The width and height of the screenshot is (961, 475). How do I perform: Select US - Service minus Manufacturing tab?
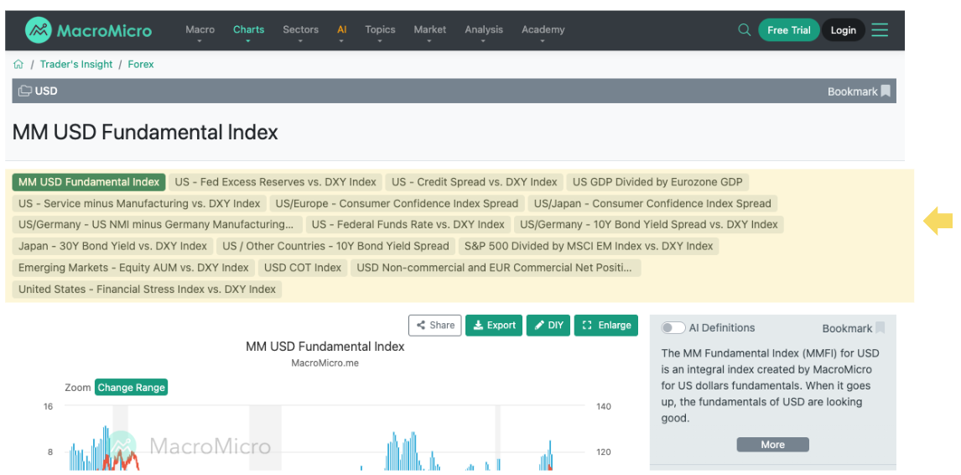pos(140,204)
